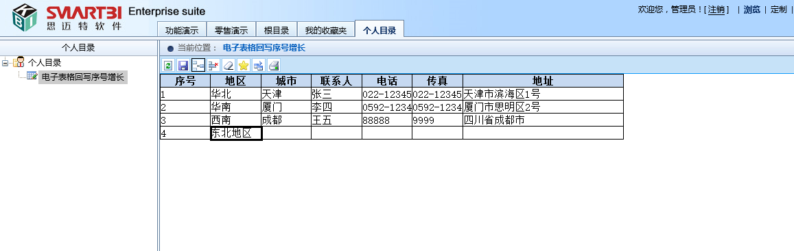794x251 pixels.
Task: Click the green refresh icon in the toolbar
Action: (x=168, y=65)
